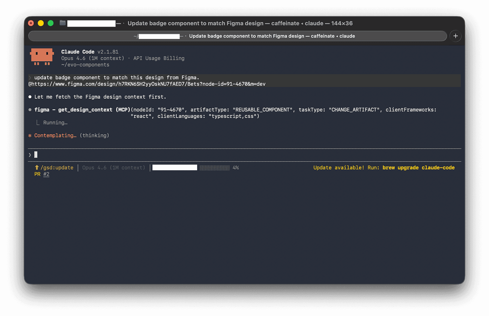This screenshot has width=489, height=316.
Task: Click the Claude Code pixel mascot logo
Action: tap(42, 57)
